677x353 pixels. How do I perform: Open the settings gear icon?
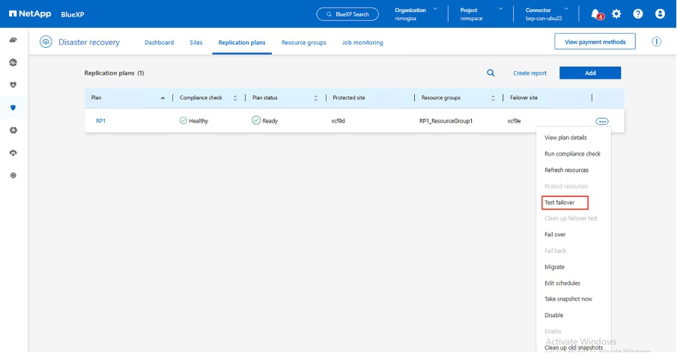tap(616, 13)
